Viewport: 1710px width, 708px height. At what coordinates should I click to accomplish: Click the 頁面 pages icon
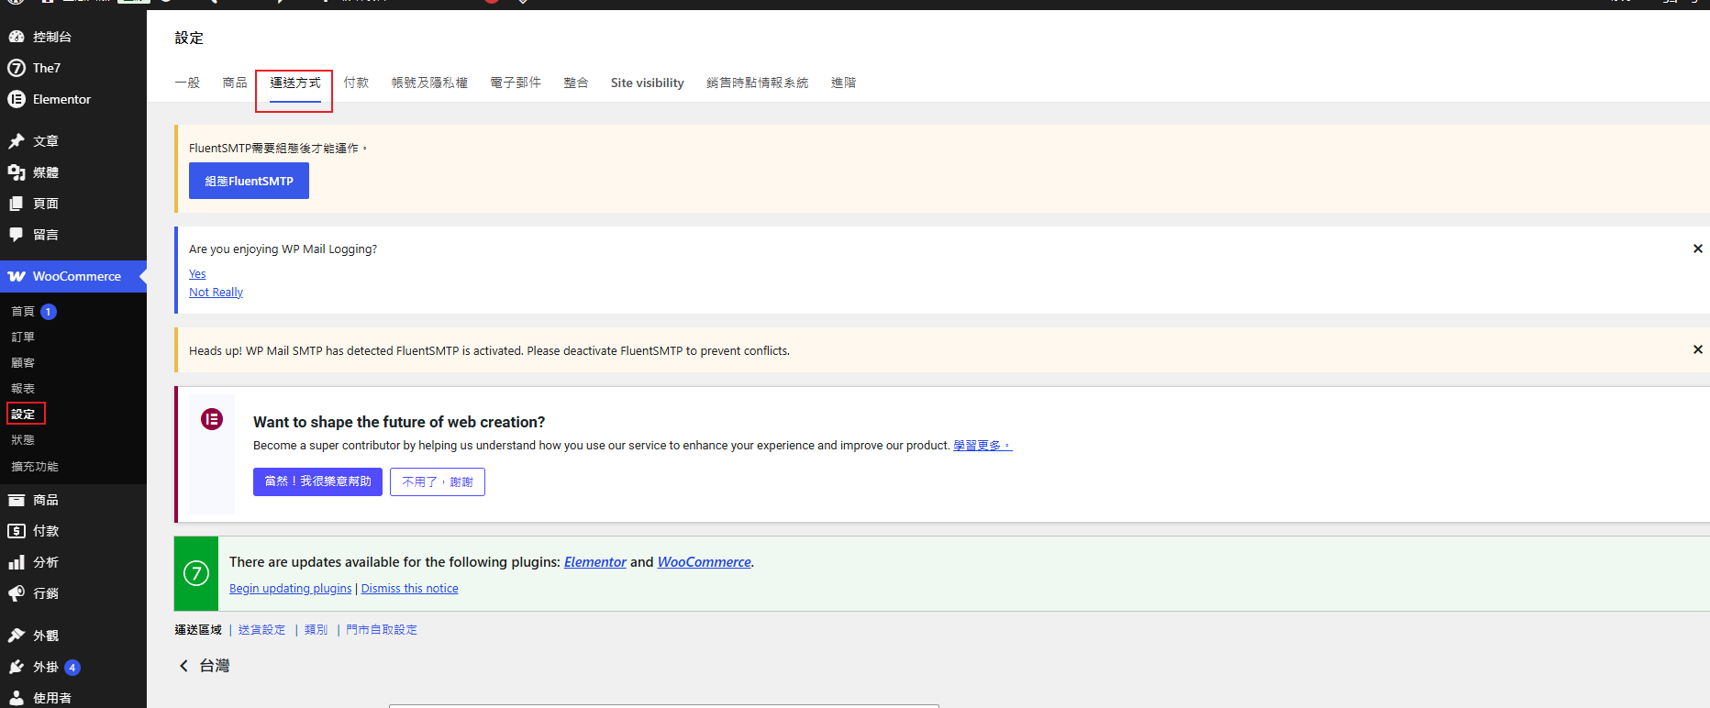tap(17, 204)
